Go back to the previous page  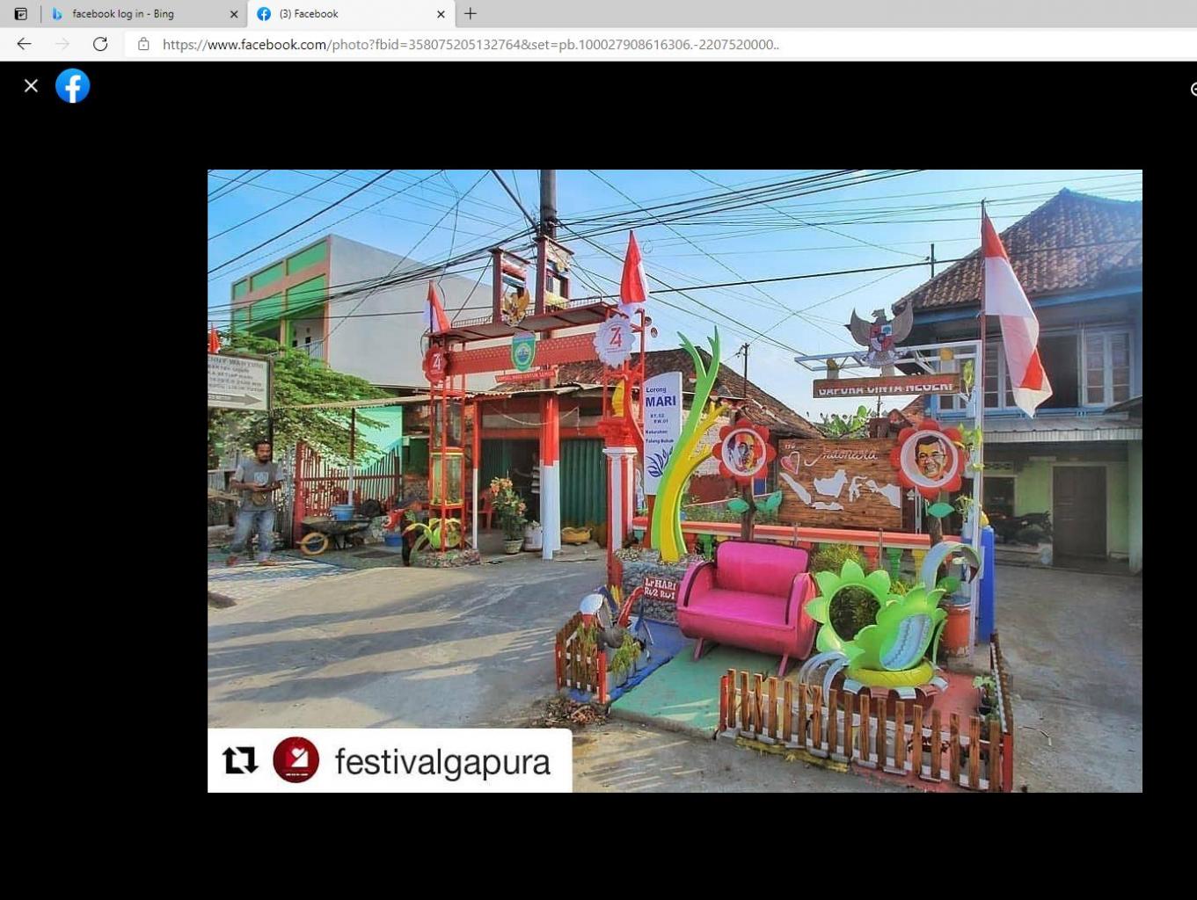[x=24, y=44]
